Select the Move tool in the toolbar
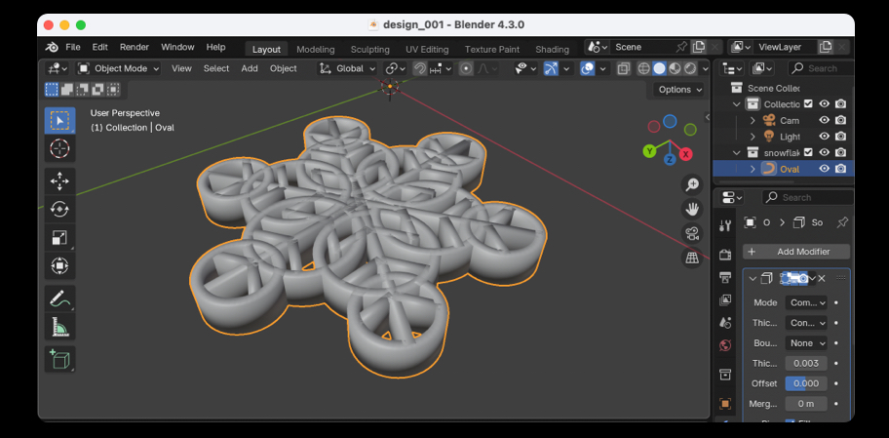This screenshot has width=889, height=438. 59,180
